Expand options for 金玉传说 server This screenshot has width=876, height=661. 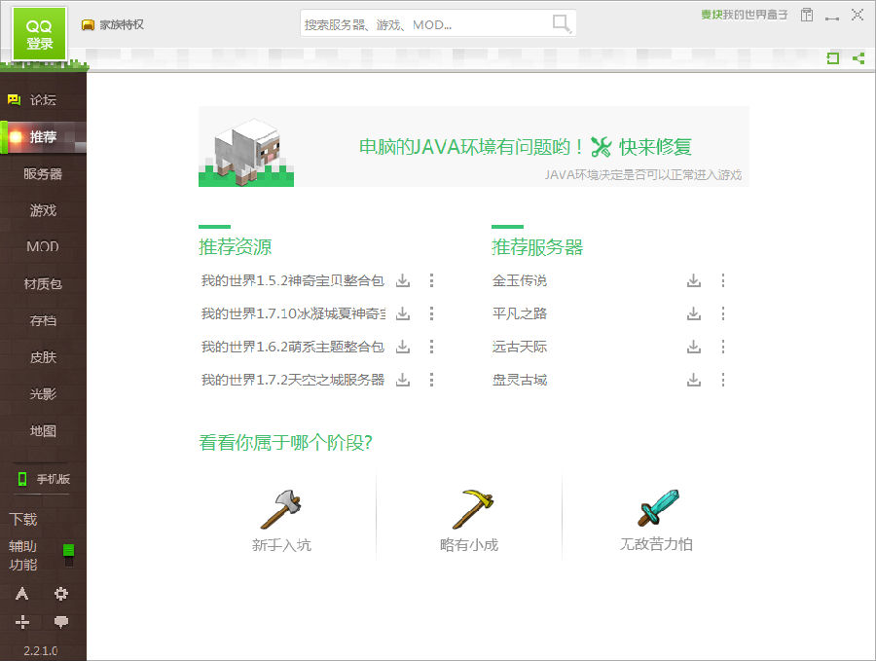click(723, 280)
